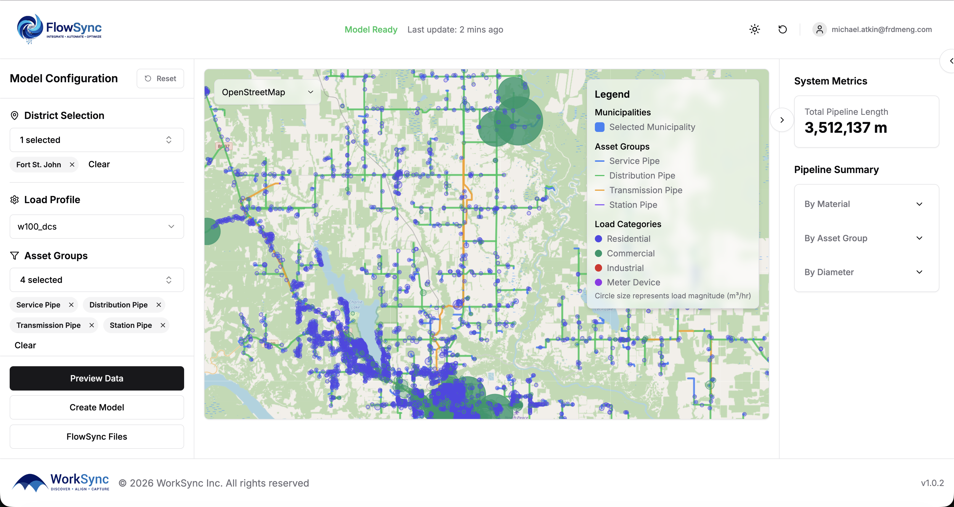Click the Asset Groups filter icon
The image size is (954, 507).
tap(14, 256)
